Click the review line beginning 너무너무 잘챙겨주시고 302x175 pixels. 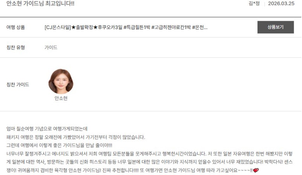[x=149, y=154]
